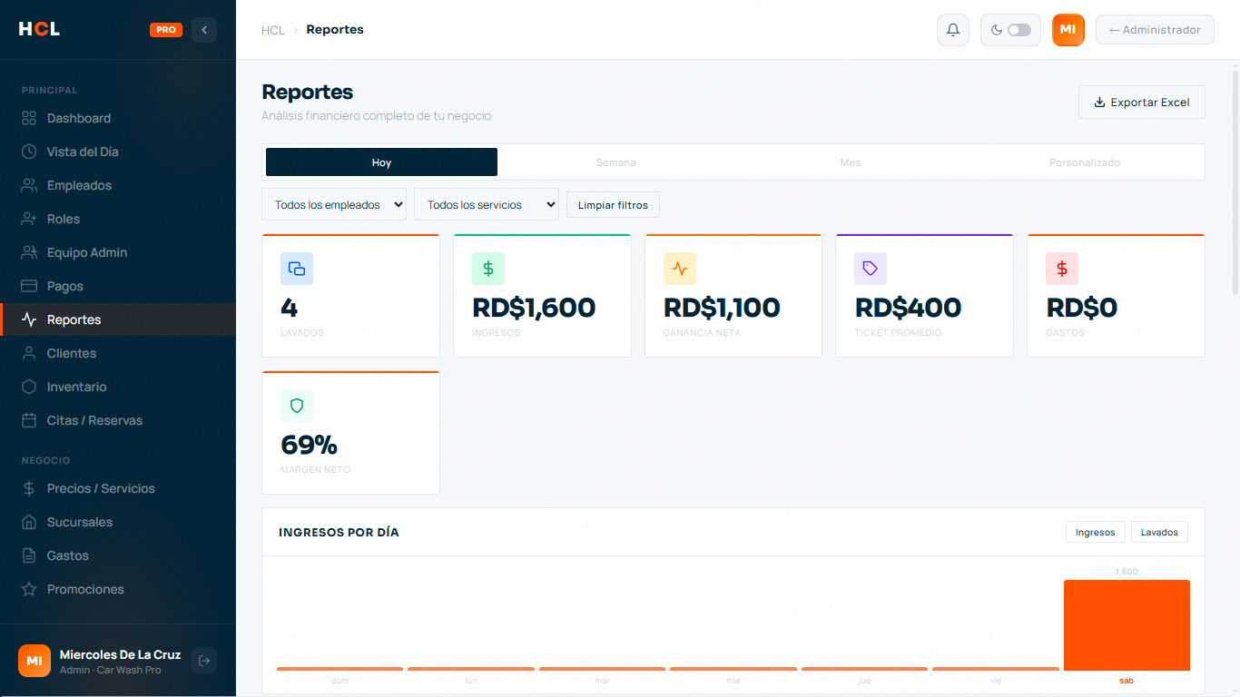The height and width of the screenshot is (697, 1240).
Task: Click the Lavados card blue icon
Action: 297,269
